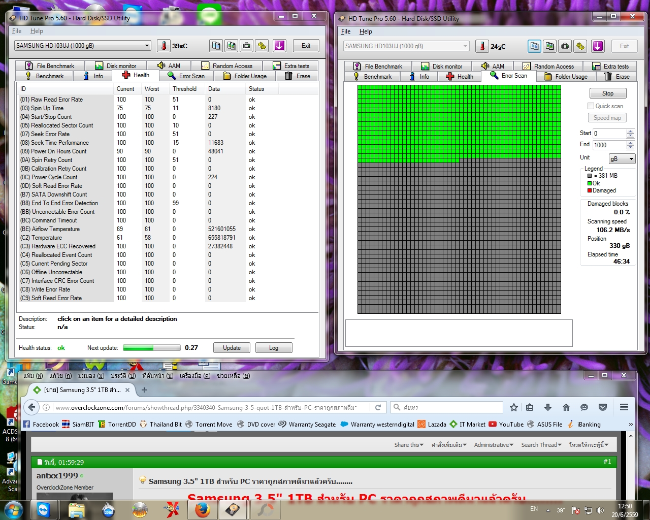Image resolution: width=650 pixels, height=520 pixels.
Task: Click the temperature thermometer icon showing 39°C
Action: tap(164, 46)
